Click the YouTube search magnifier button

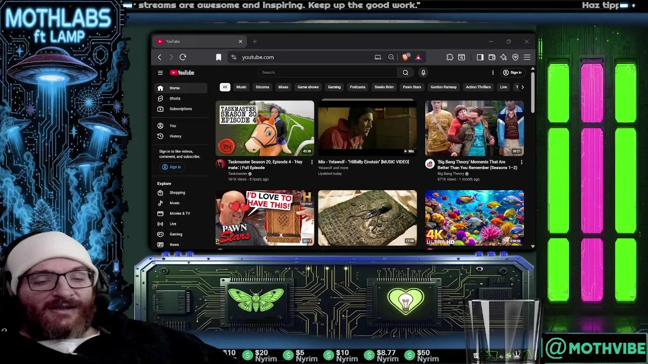coord(406,73)
